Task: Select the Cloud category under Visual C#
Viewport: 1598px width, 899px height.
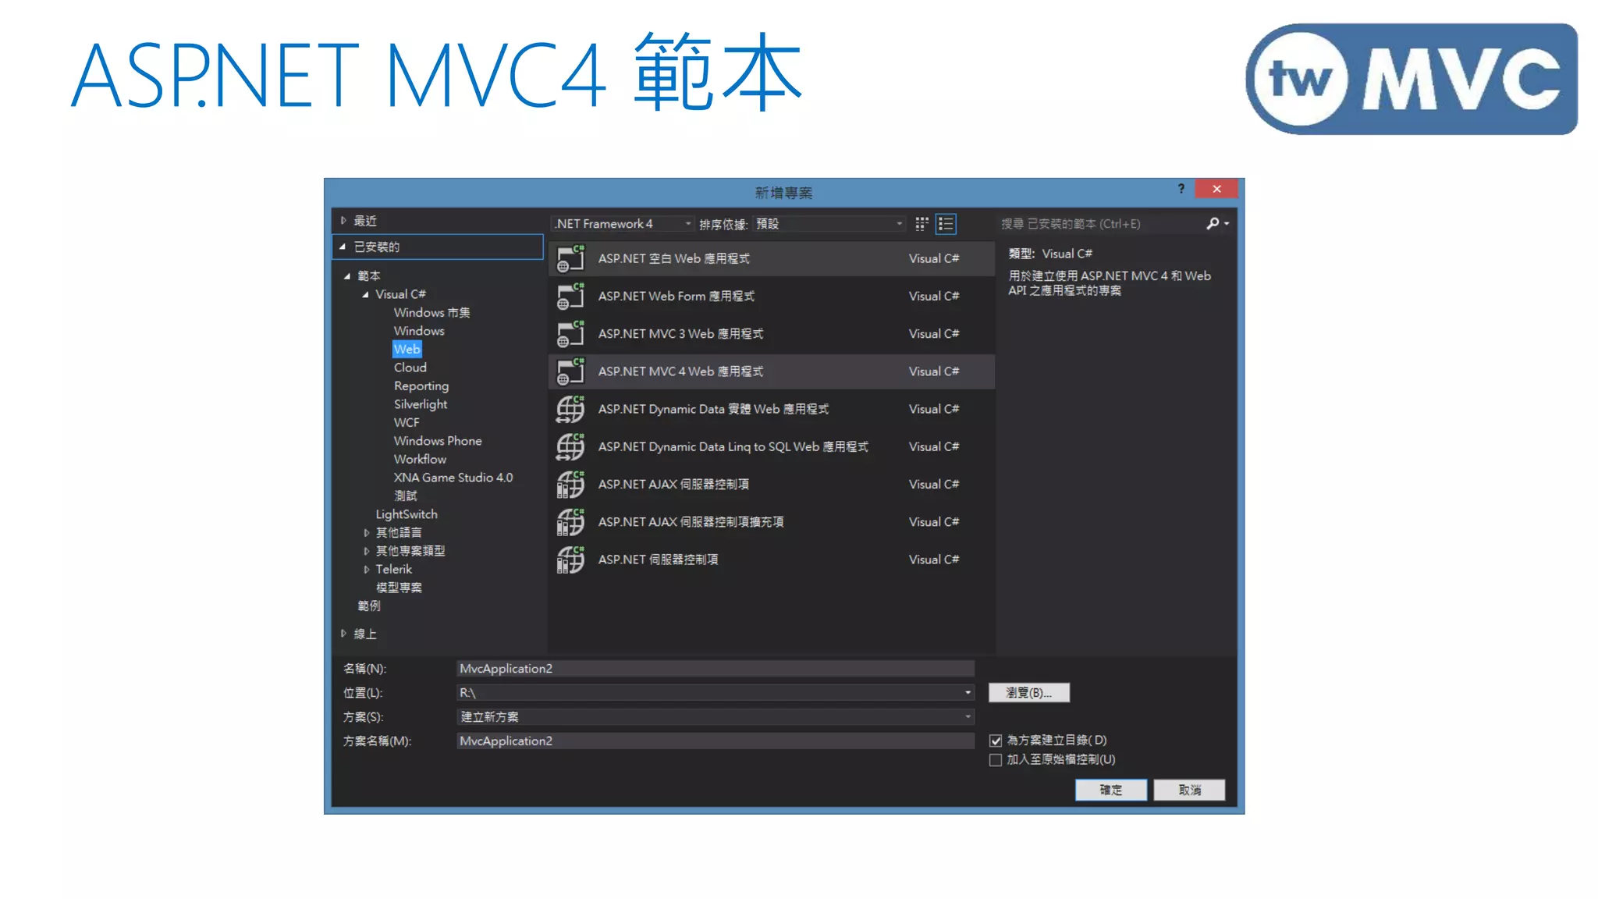Action: pyautogui.click(x=410, y=368)
